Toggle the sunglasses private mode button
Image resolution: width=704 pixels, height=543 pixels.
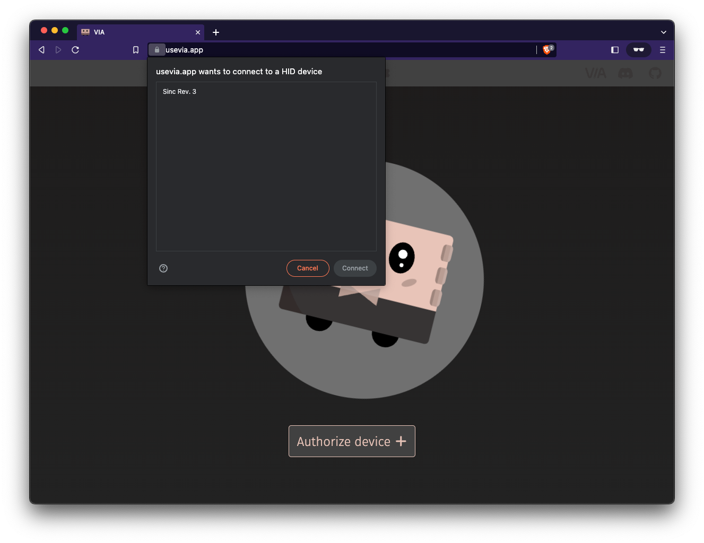click(x=638, y=50)
